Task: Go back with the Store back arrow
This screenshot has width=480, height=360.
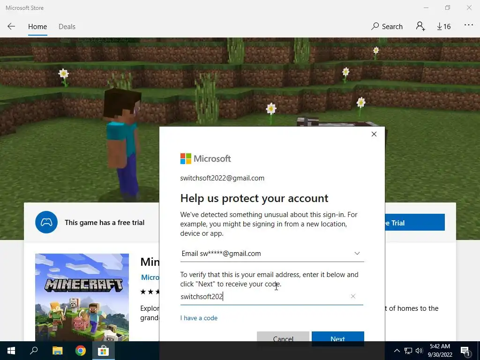Action: click(11, 26)
